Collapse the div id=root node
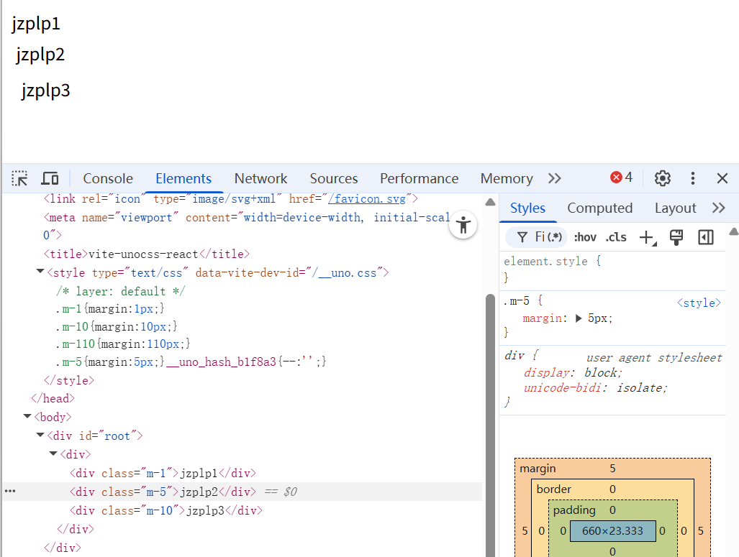739x557 pixels. click(40, 435)
